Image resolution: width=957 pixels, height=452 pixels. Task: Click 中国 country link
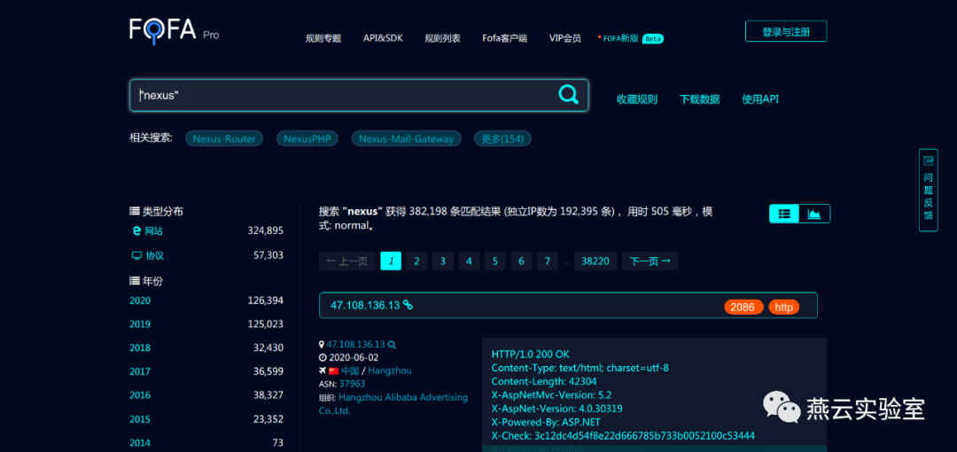(350, 370)
